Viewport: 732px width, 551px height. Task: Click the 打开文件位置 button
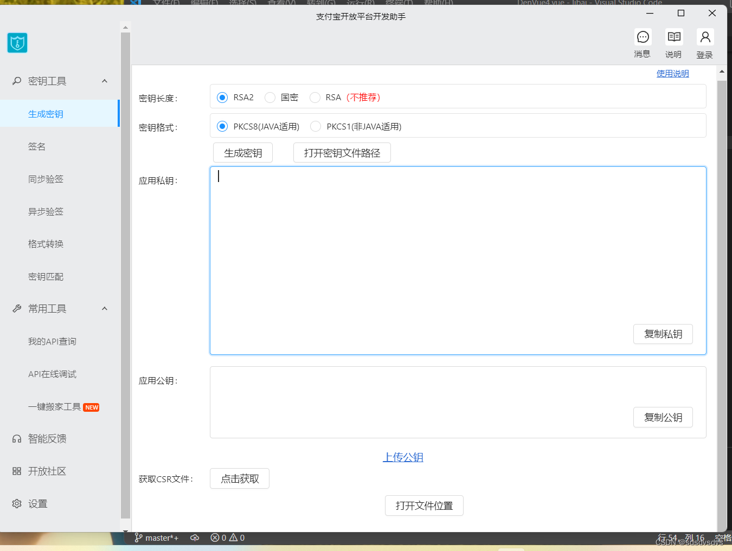coord(424,505)
